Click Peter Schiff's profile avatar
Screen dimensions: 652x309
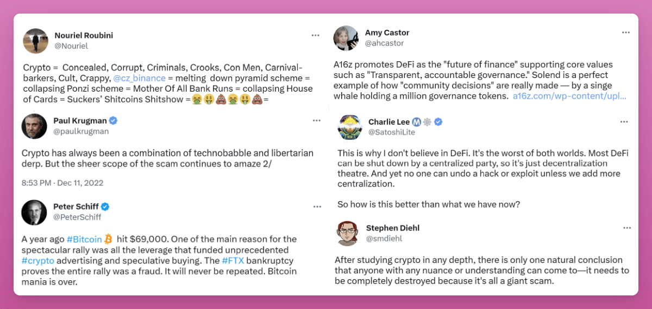pyautogui.click(x=34, y=212)
